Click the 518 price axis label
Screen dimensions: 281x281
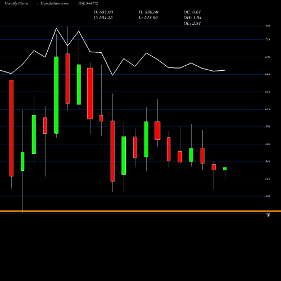pyautogui.click(x=268, y=179)
